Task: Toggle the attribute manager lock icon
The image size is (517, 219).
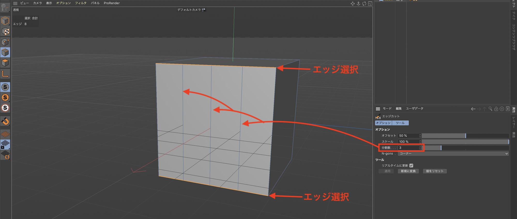Action: 496,109
